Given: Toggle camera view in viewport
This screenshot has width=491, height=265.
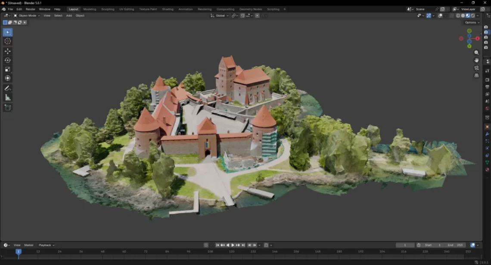Looking at the screenshot, I should pos(476,68).
